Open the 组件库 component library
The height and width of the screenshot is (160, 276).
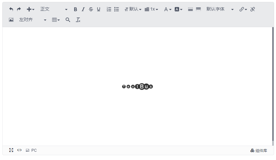point(259,150)
